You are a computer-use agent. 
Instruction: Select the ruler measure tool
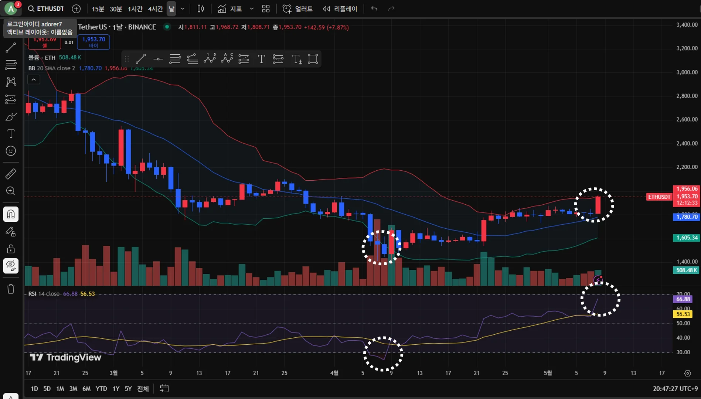(11, 174)
